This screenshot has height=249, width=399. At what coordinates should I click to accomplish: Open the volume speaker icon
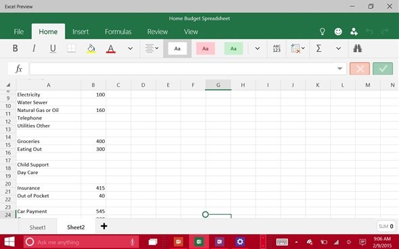click(349, 242)
